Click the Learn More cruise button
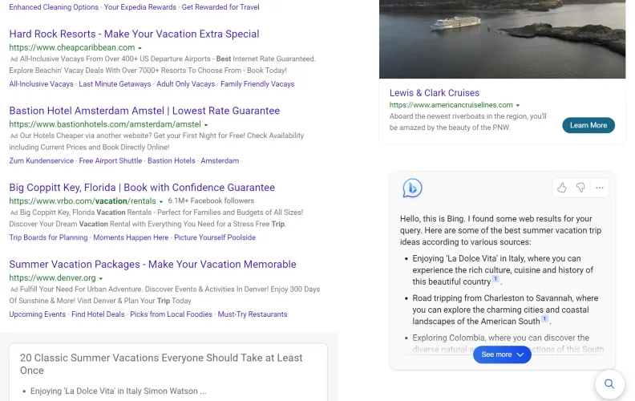The height and width of the screenshot is (401, 635). pyautogui.click(x=588, y=125)
